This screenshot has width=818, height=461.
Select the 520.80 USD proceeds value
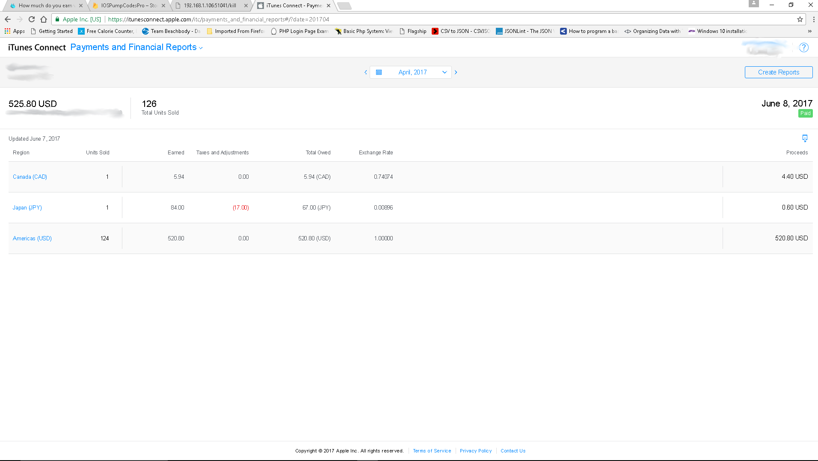pos(791,239)
